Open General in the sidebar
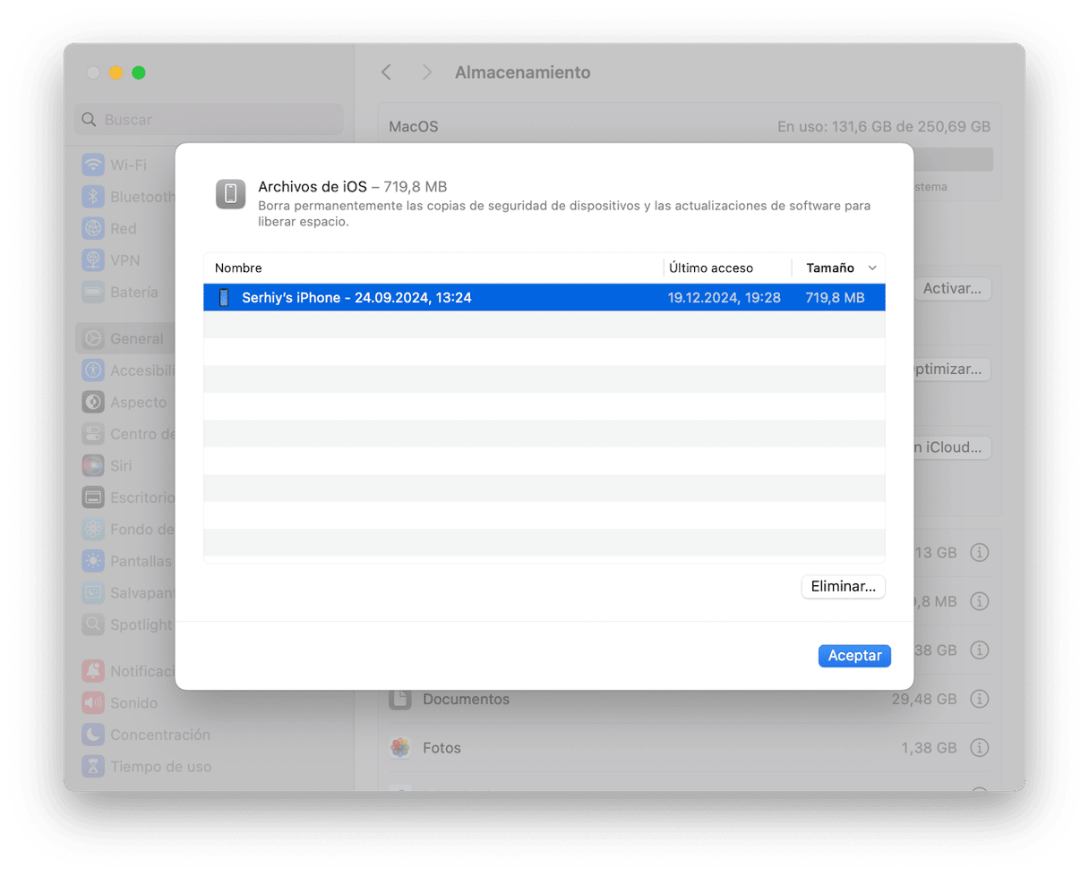This screenshot has height=875, width=1089. tap(136, 339)
